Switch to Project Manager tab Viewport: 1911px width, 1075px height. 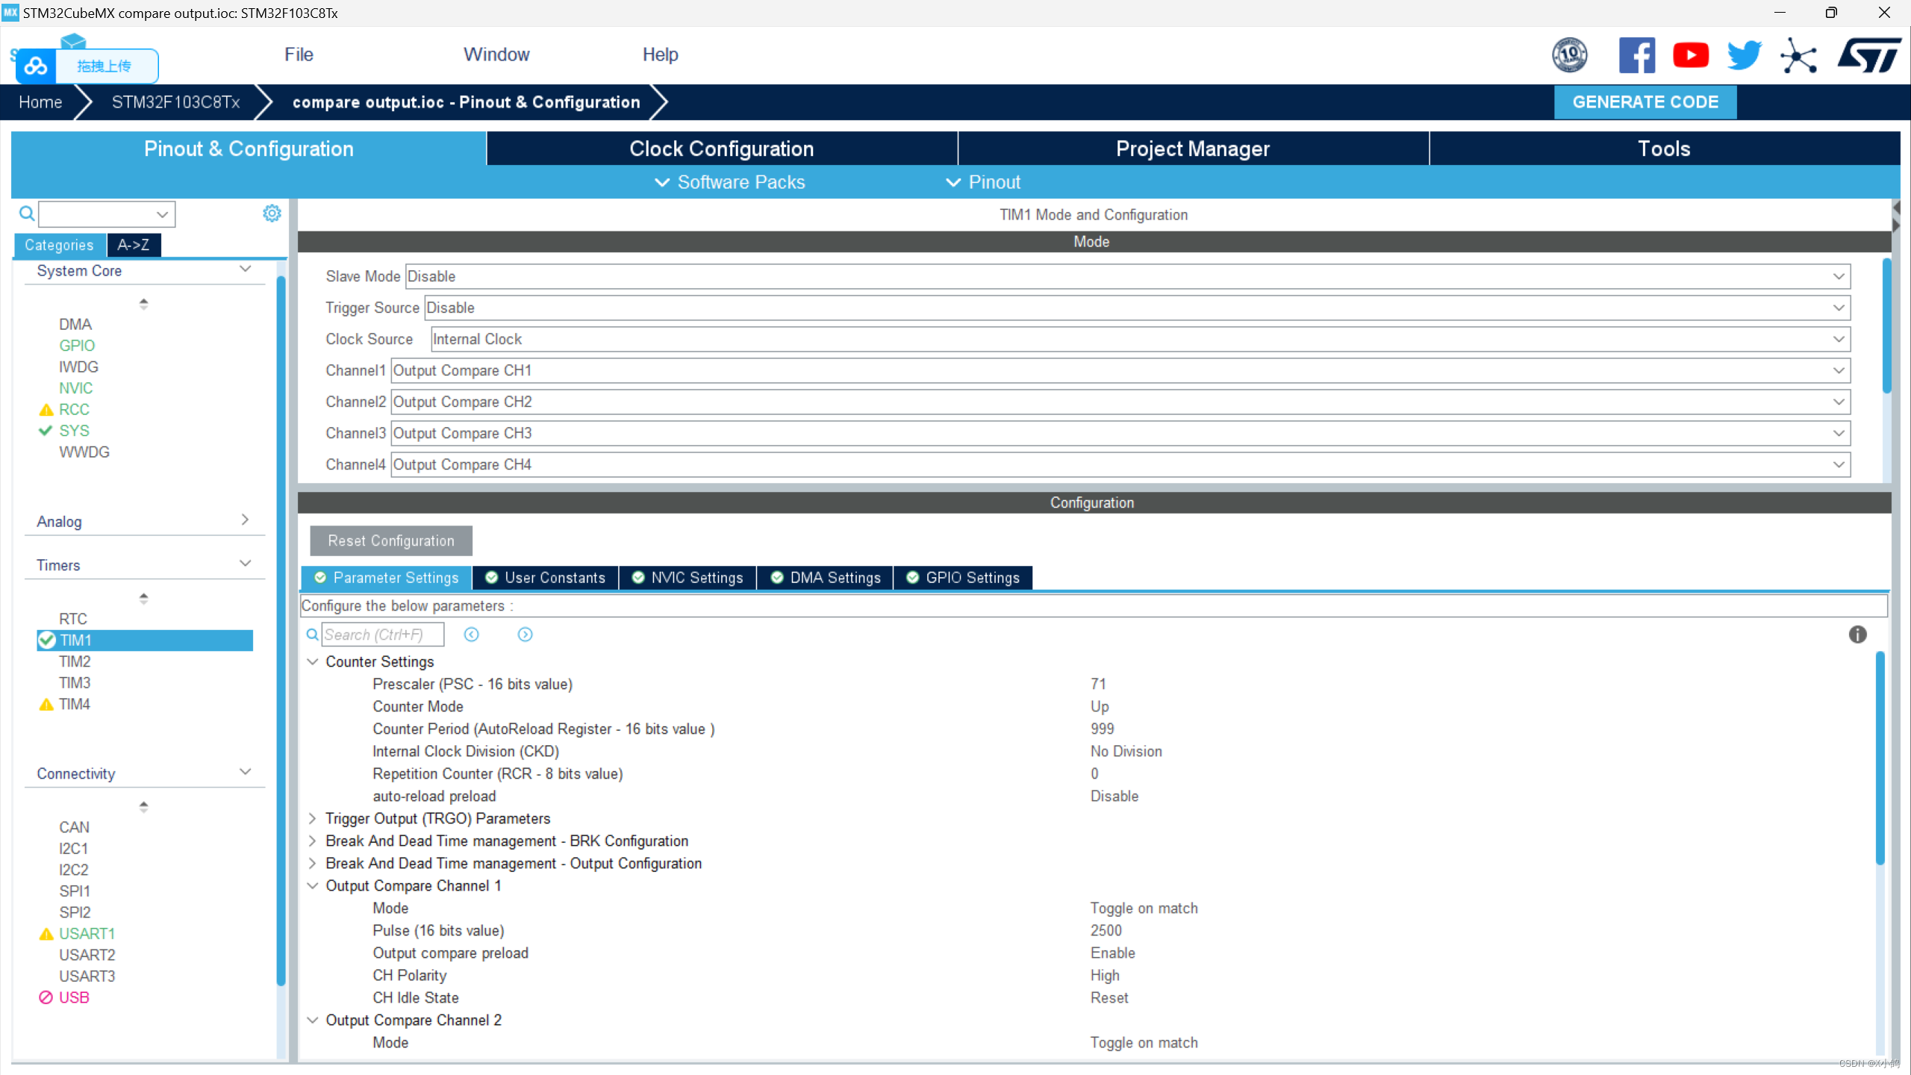click(1193, 149)
